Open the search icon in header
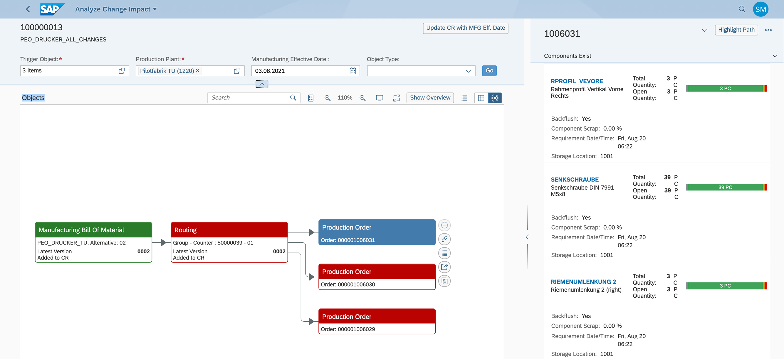 [742, 9]
